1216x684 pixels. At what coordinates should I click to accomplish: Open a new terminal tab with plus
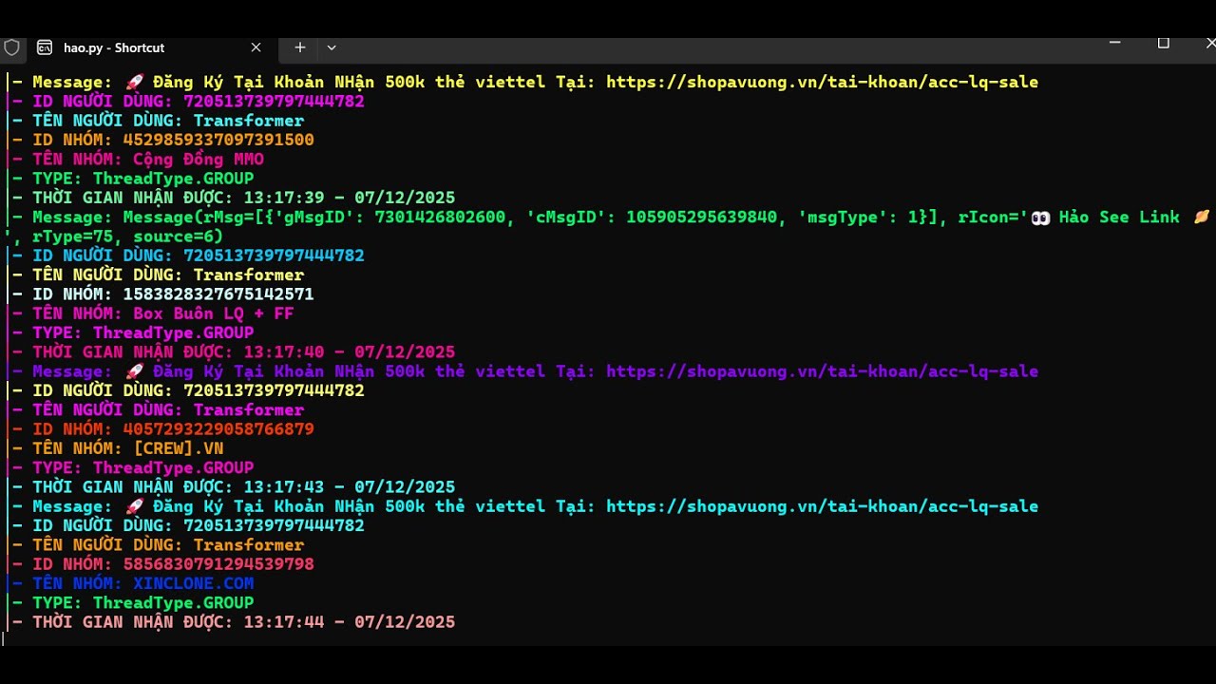pyautogui.click(x=299, y=47)
